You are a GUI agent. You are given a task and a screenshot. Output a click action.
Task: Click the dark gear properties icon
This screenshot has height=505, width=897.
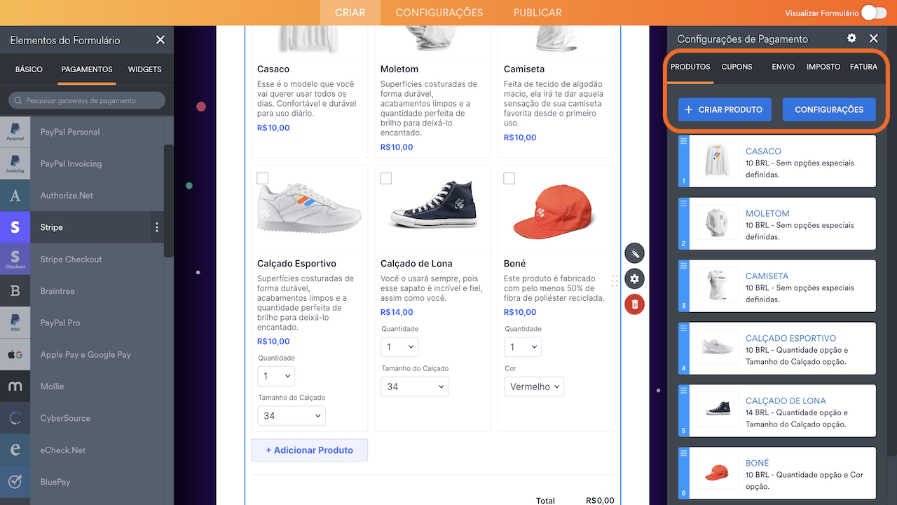(634, 279)
